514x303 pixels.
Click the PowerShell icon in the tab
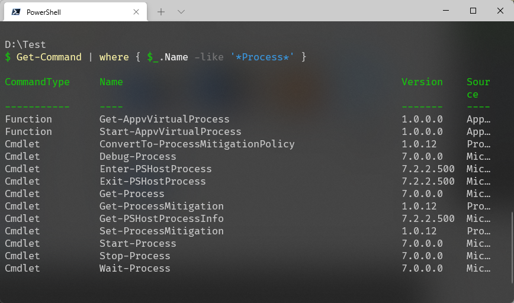click(16, 12)
